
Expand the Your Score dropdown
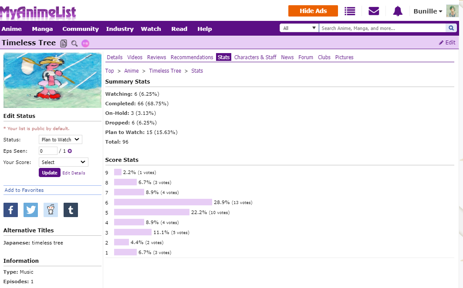[63, 162]
